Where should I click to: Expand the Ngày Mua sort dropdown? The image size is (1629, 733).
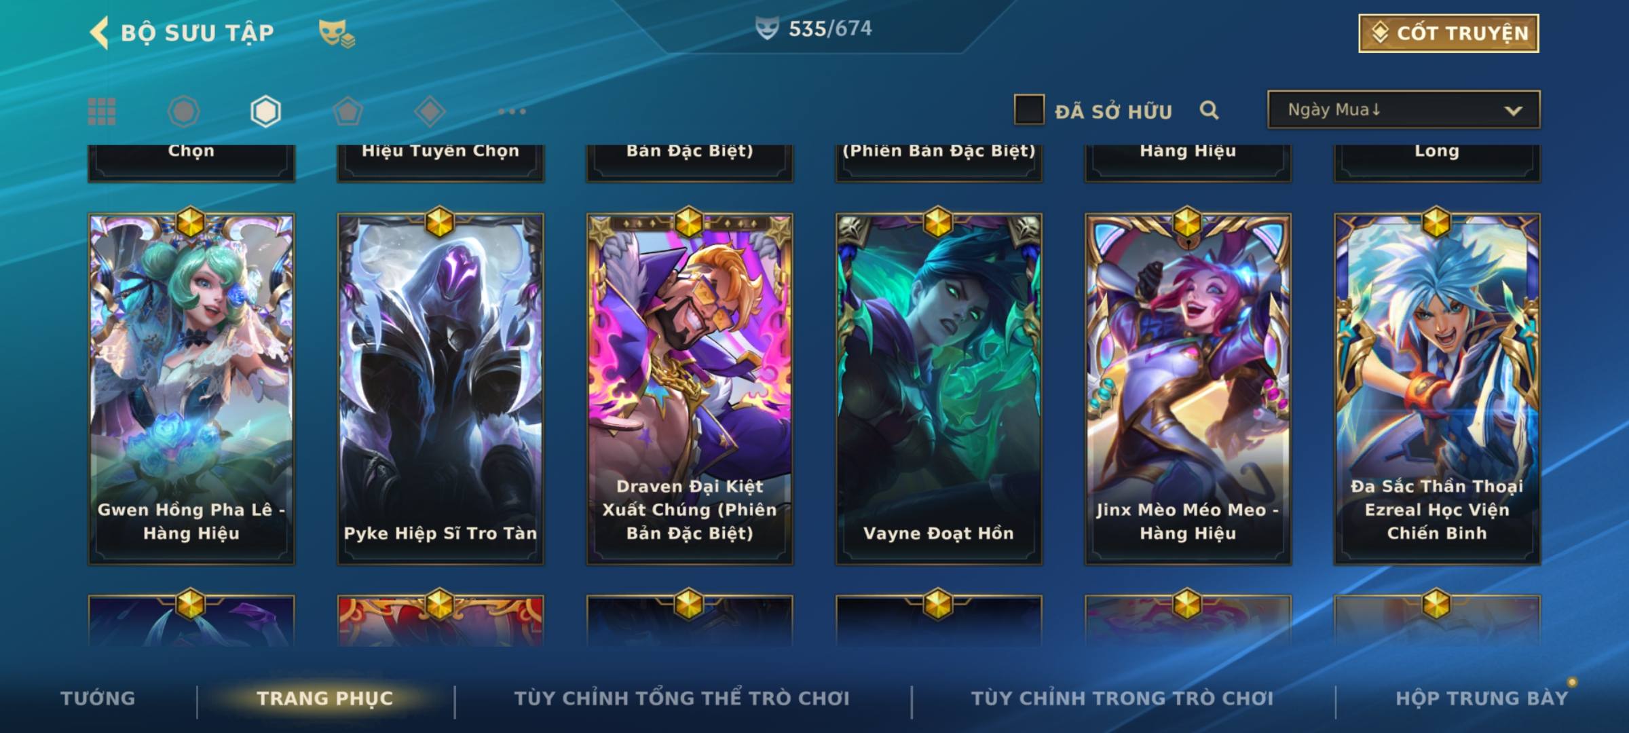(x=1404, y=109)
